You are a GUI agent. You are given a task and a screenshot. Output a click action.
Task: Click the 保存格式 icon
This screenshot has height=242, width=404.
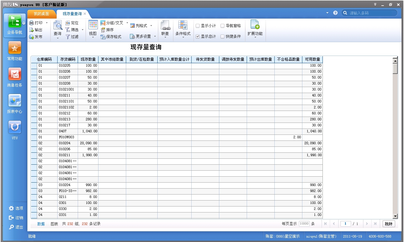103,37
